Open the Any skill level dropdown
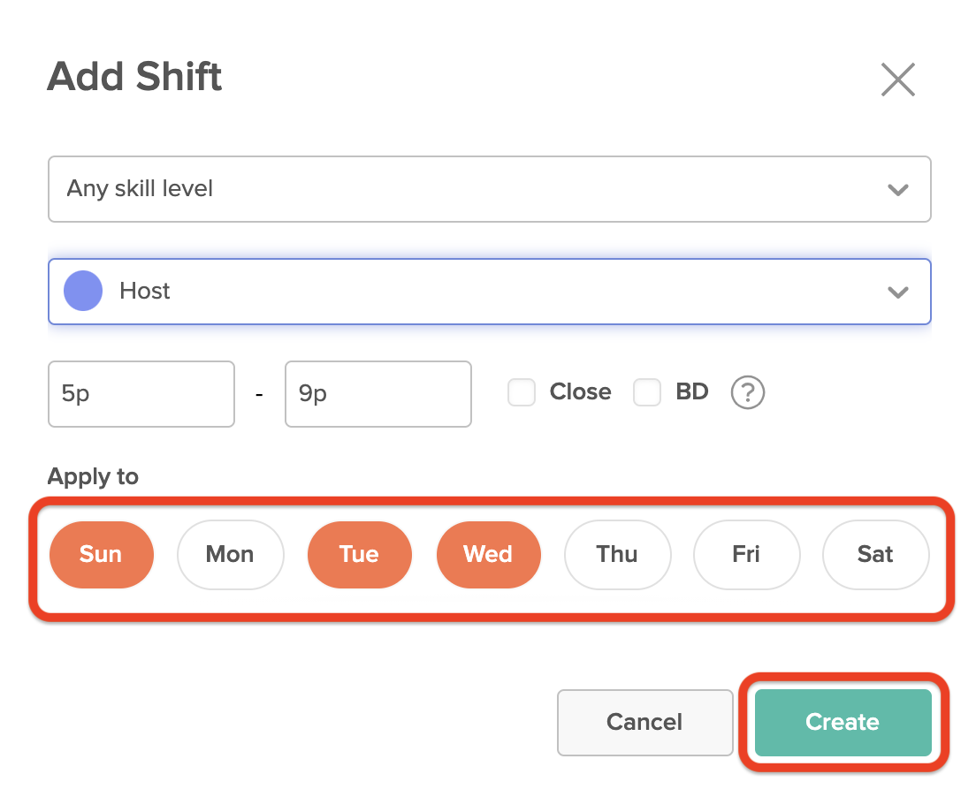 (x=489, y=189)
